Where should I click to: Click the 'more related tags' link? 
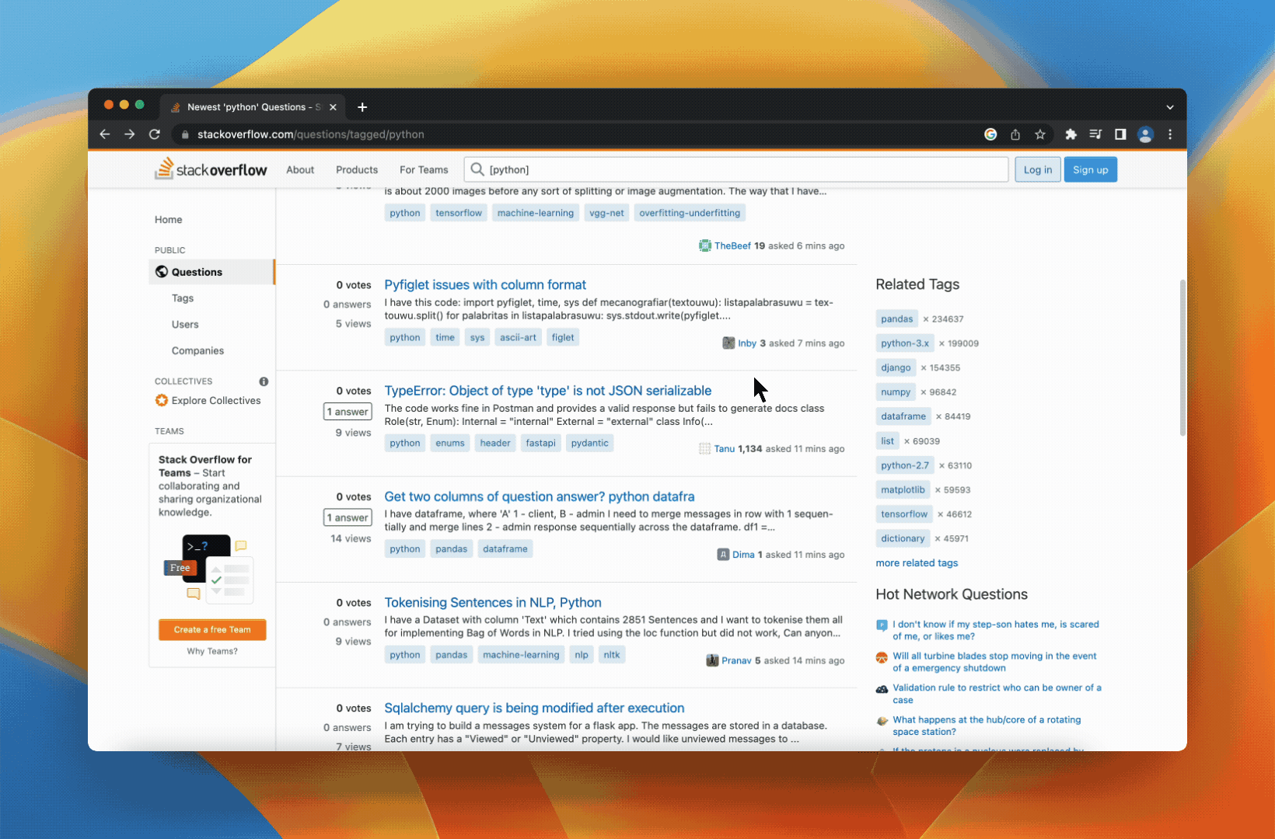tap(917, 563)
